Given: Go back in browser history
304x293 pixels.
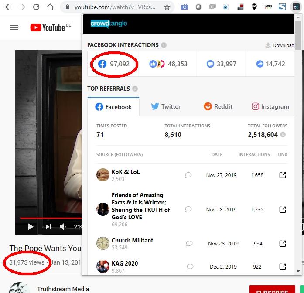Looking at the screenshot, I should pos(8,7).
